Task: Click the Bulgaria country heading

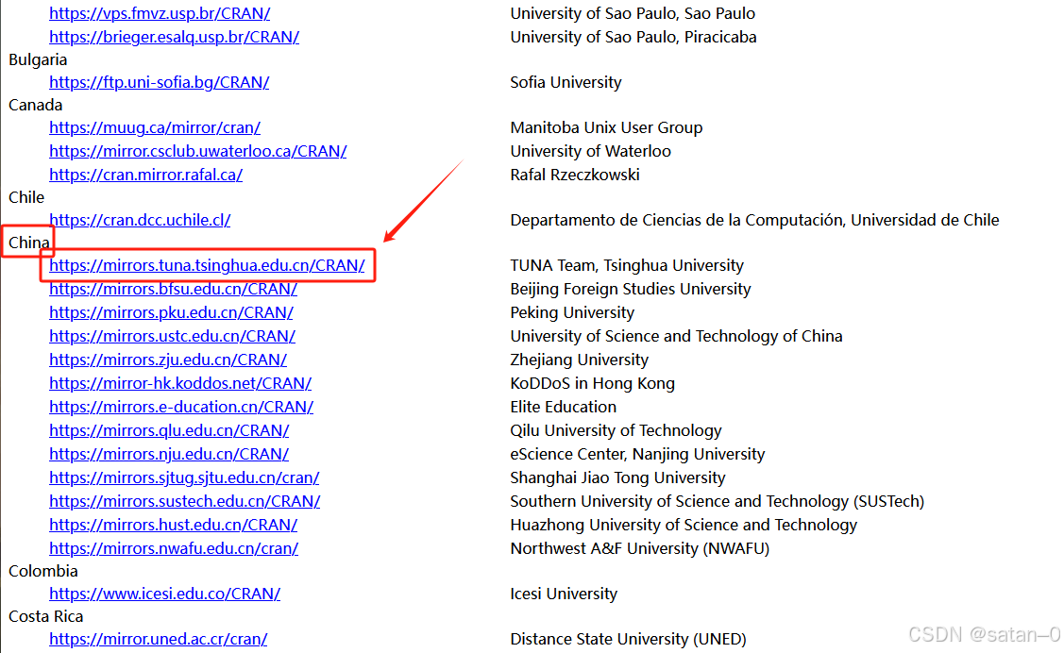Action: coord(38,60)
